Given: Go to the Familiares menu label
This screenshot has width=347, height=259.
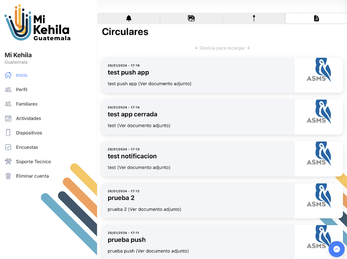Looking at the screenshot, I should coord(27,104).
